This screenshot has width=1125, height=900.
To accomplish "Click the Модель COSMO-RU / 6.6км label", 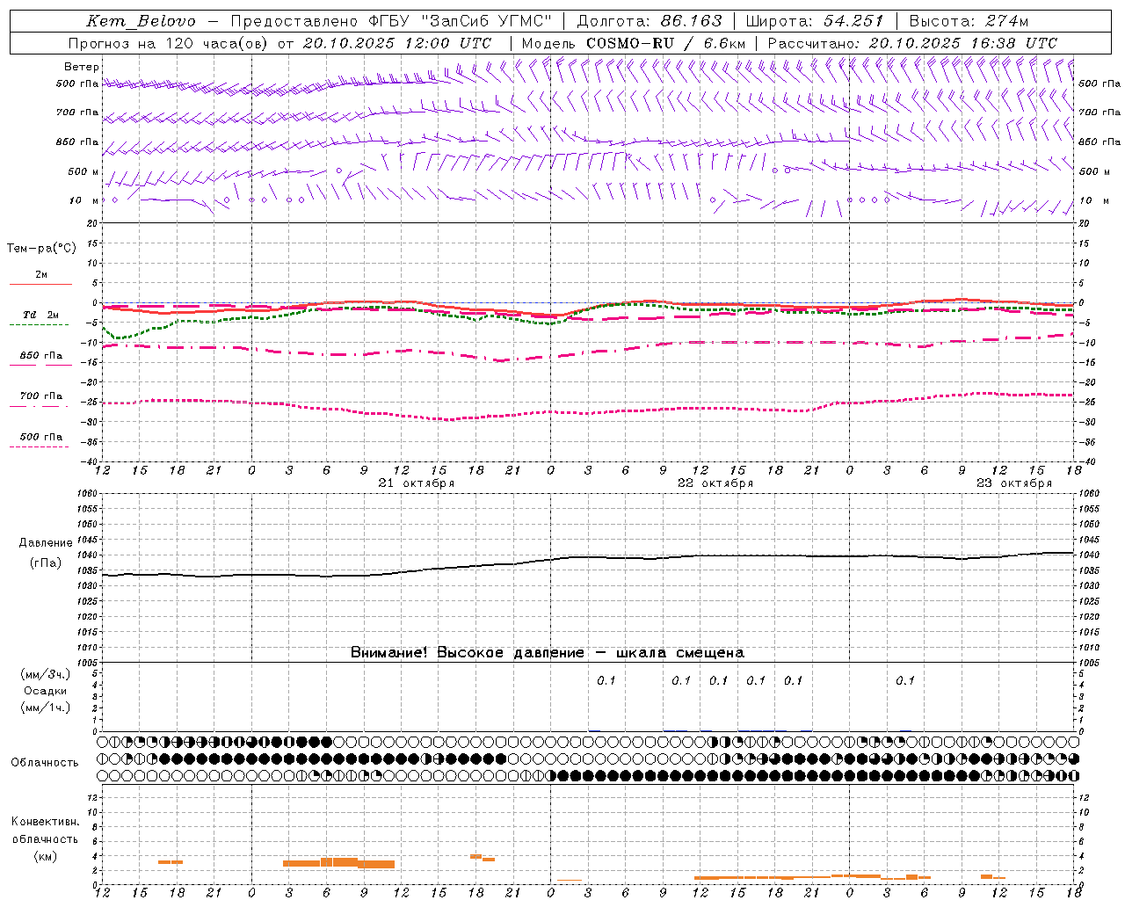I will pyautogui.click(x=634, y=43).
